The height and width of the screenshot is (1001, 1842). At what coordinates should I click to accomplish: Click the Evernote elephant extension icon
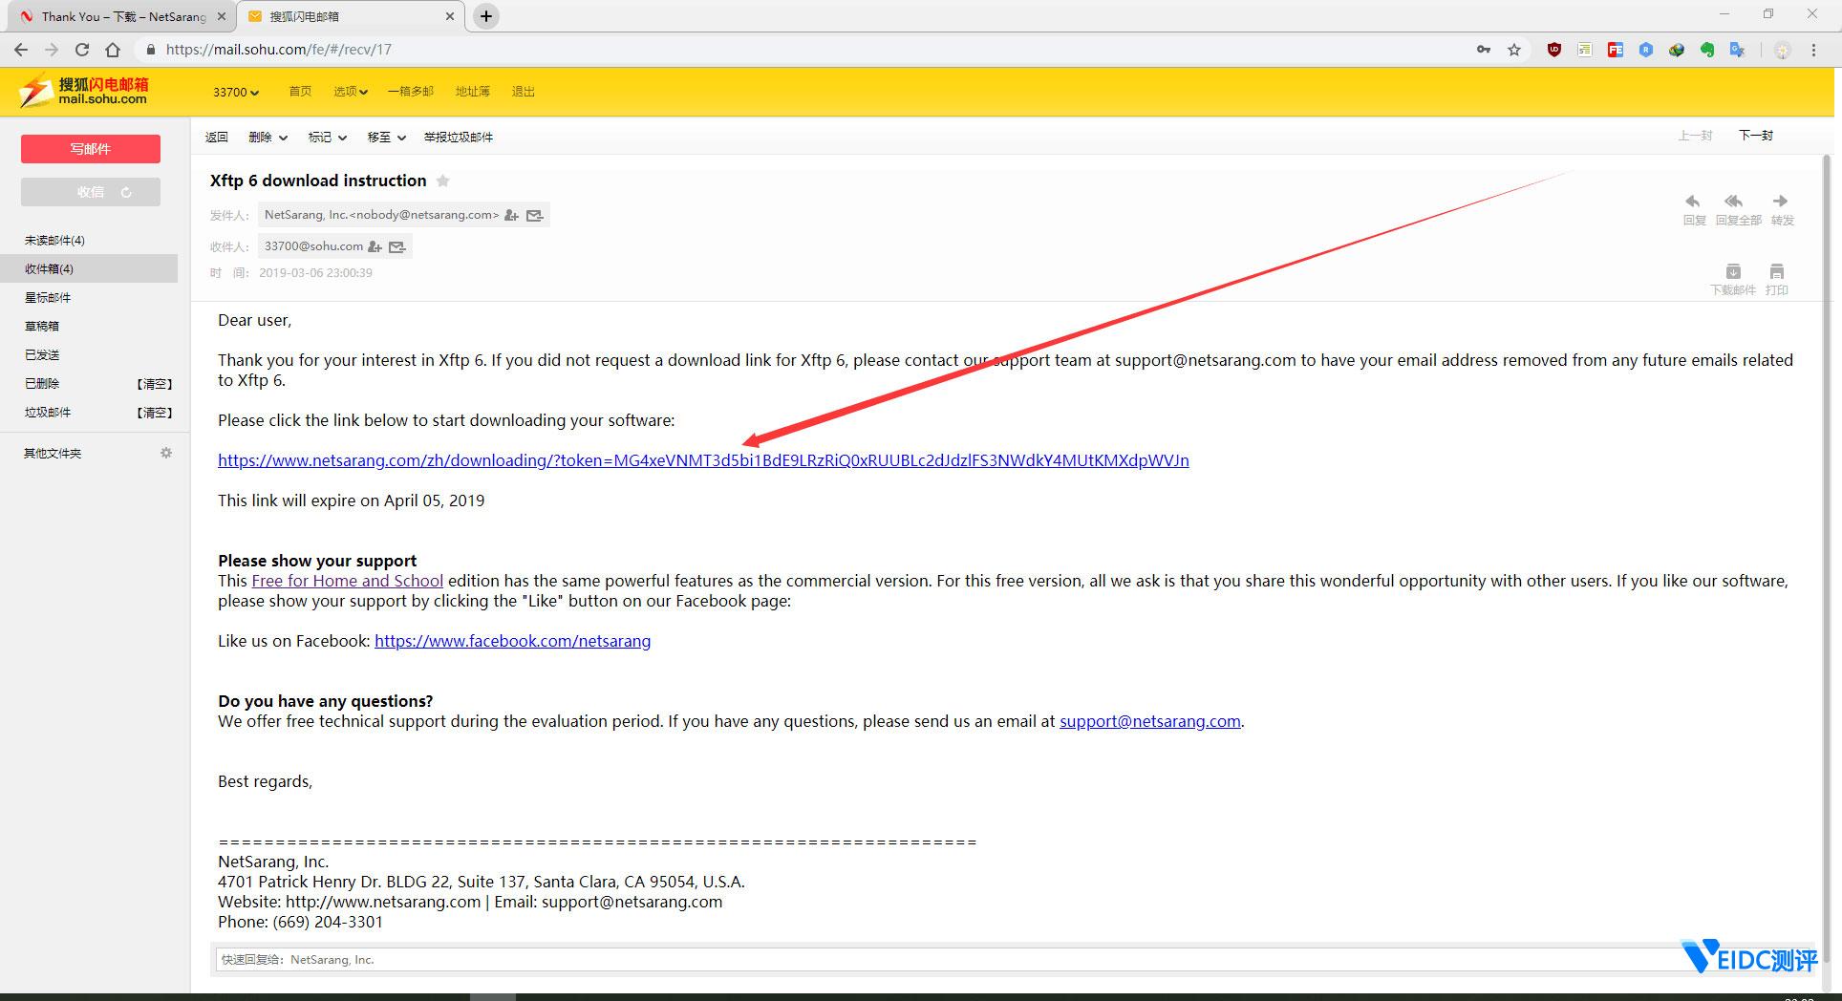1707,50
